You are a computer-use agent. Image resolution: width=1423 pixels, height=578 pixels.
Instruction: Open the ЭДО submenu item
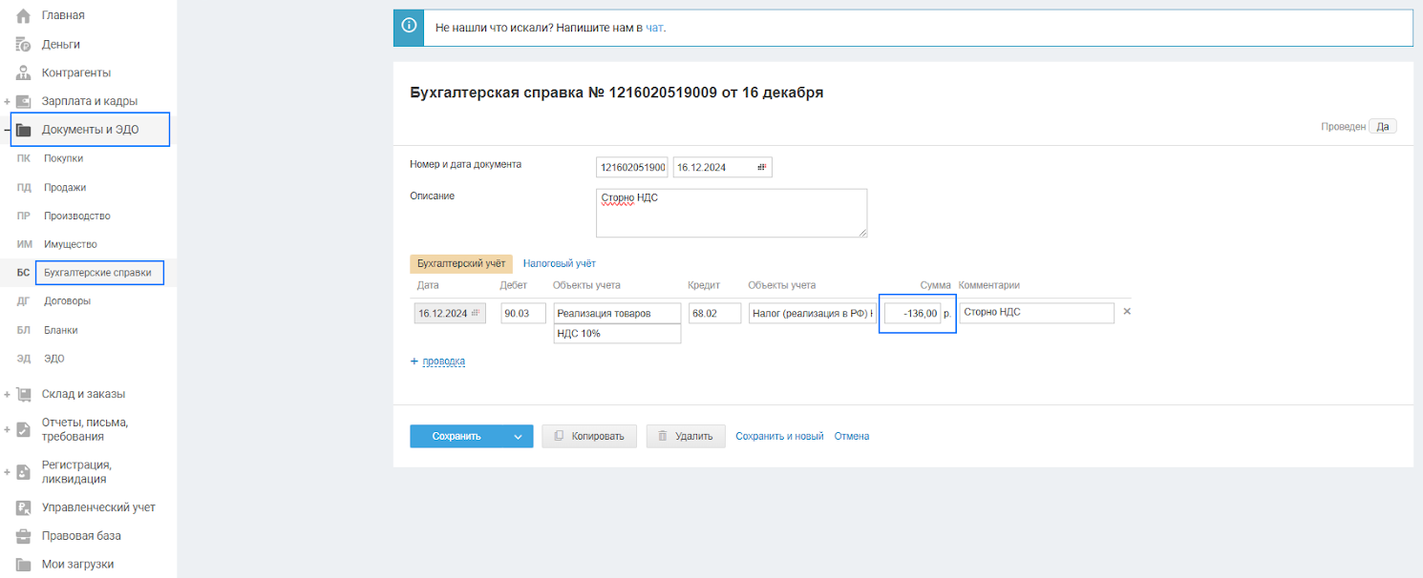(x=54, y=359)
